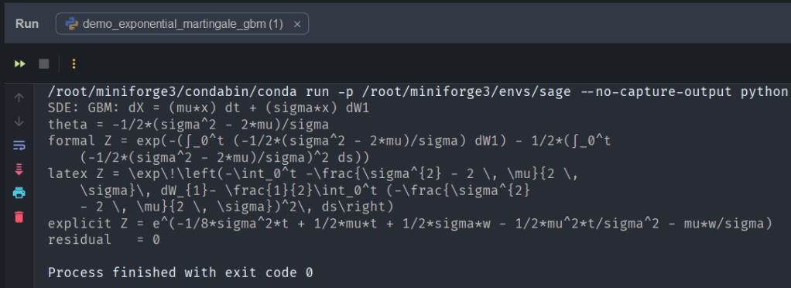791x288 pixels.
Task: Print the console output
Action: coord(19,193)
